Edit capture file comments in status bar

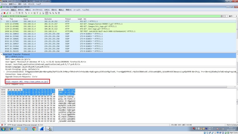5,125
